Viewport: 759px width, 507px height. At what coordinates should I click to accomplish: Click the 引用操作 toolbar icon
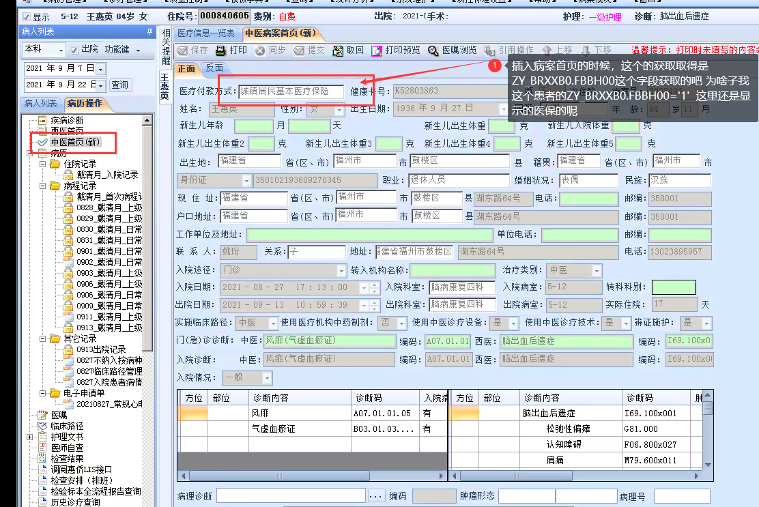click(490, 50)
